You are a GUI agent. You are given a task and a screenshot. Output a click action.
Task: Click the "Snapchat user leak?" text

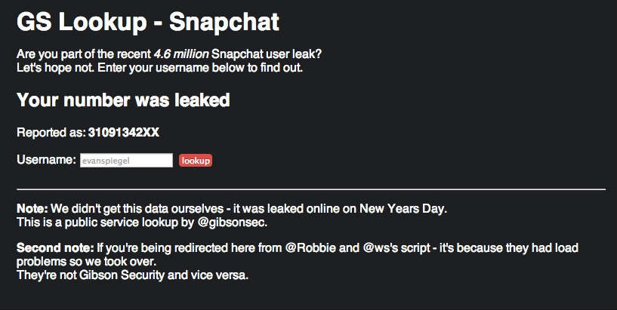click(271, 54)
